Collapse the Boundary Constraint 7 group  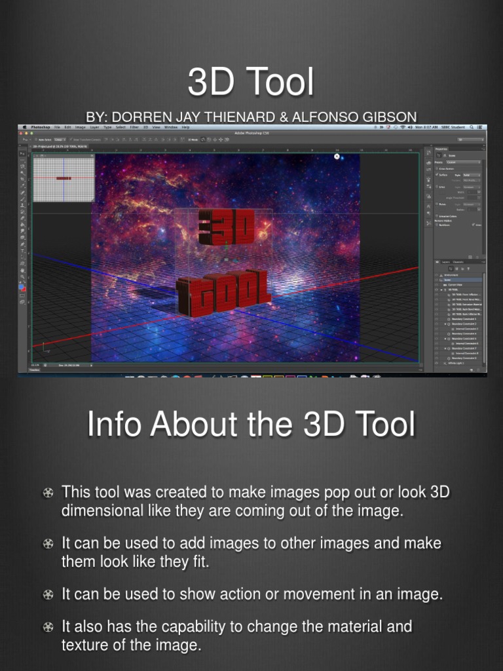pos(445,349)
